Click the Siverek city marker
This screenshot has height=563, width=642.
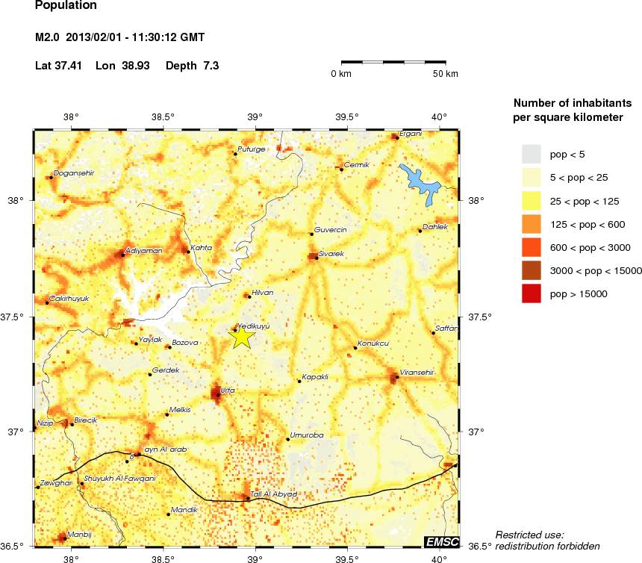(315, 258)
